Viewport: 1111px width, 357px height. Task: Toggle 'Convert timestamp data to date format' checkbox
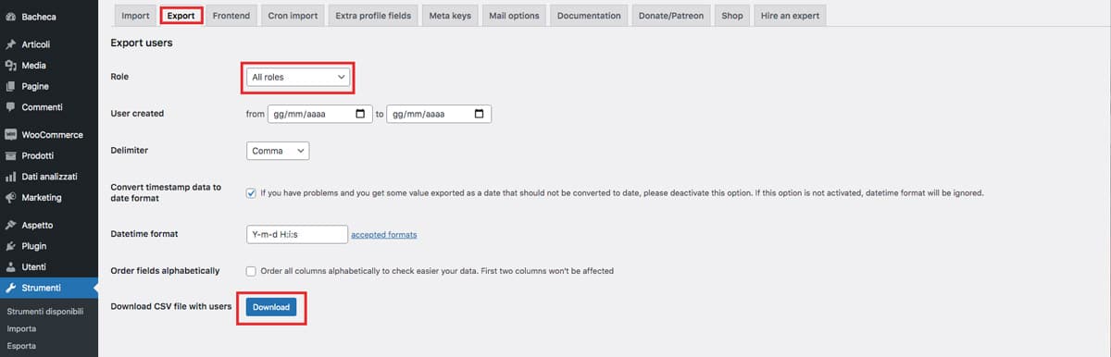click(251, 193)
